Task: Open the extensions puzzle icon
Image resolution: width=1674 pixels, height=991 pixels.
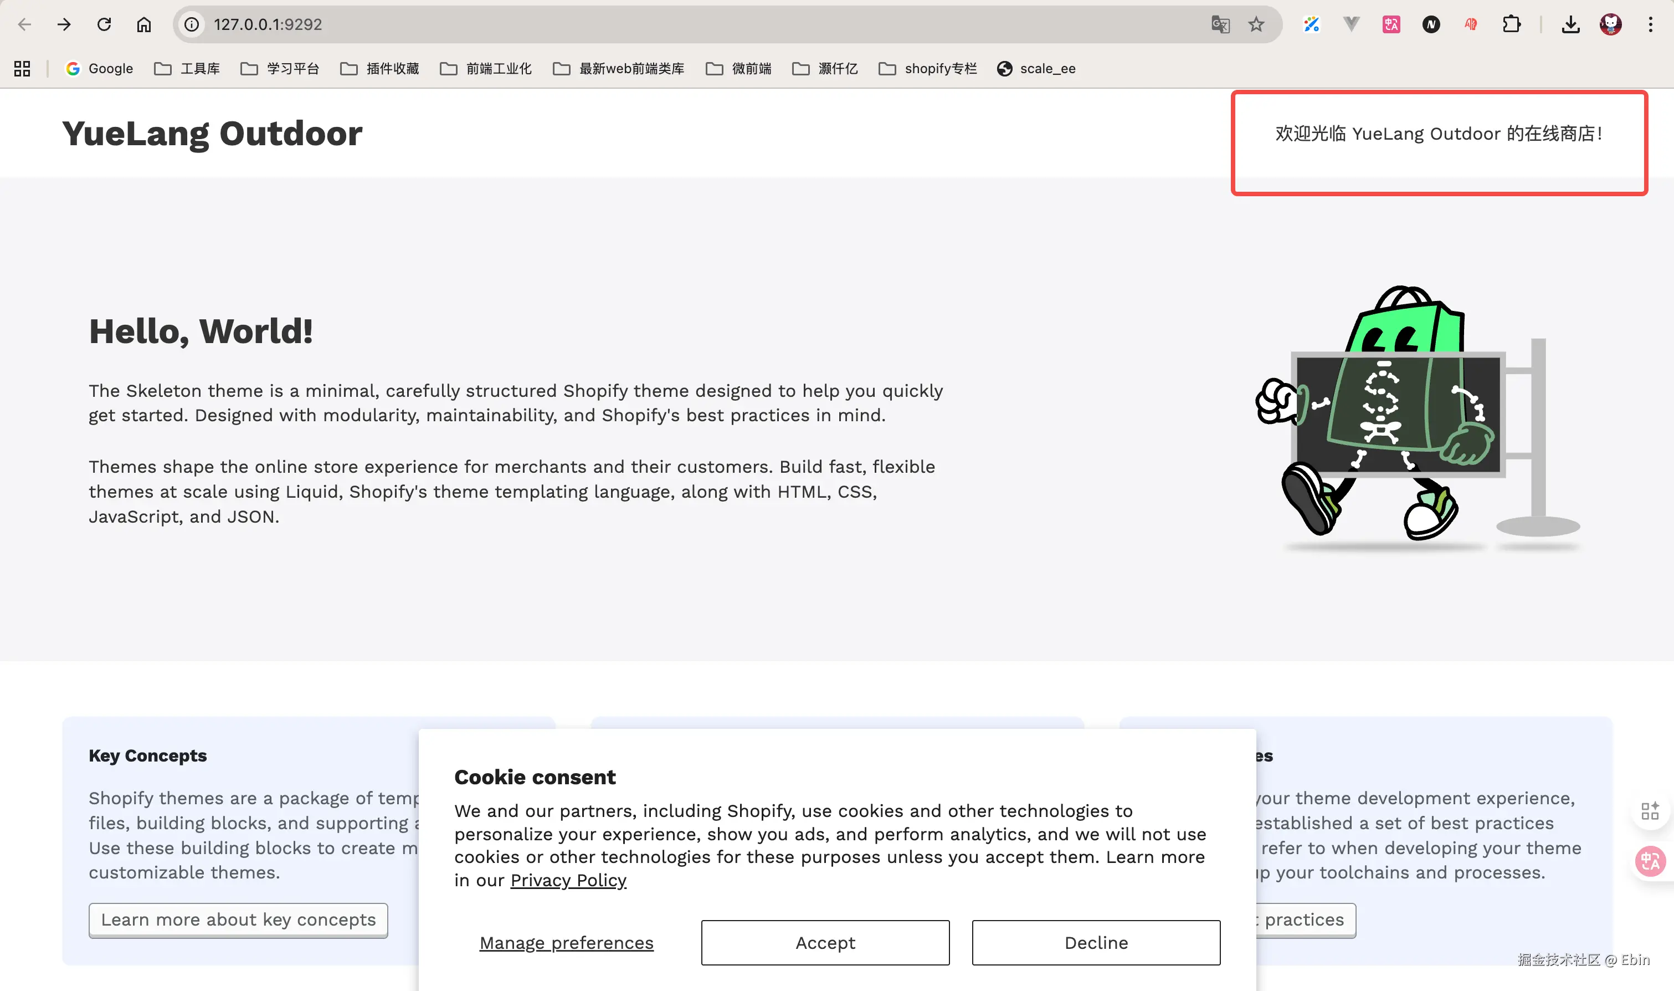Action: [x=1511, y=25]
